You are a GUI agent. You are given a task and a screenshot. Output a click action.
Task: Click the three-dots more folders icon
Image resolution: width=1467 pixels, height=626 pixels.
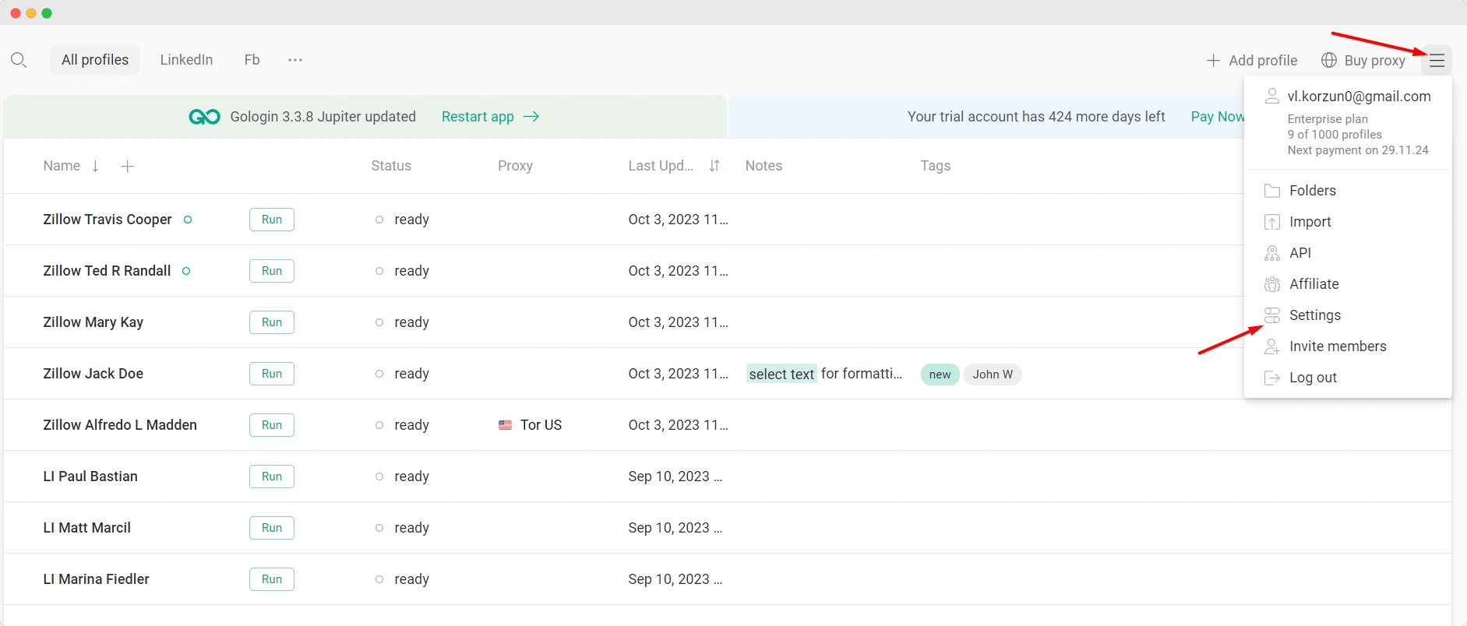pyautogui.click(x=294, y=60)
